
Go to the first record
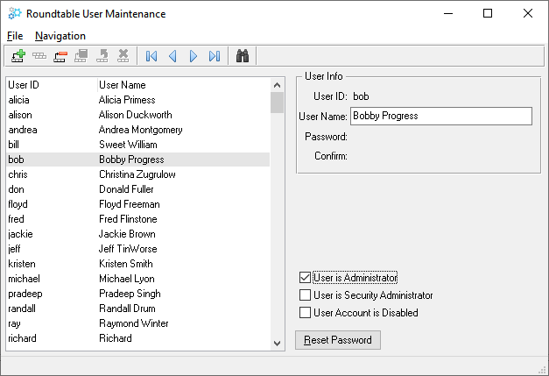[151, 56]
